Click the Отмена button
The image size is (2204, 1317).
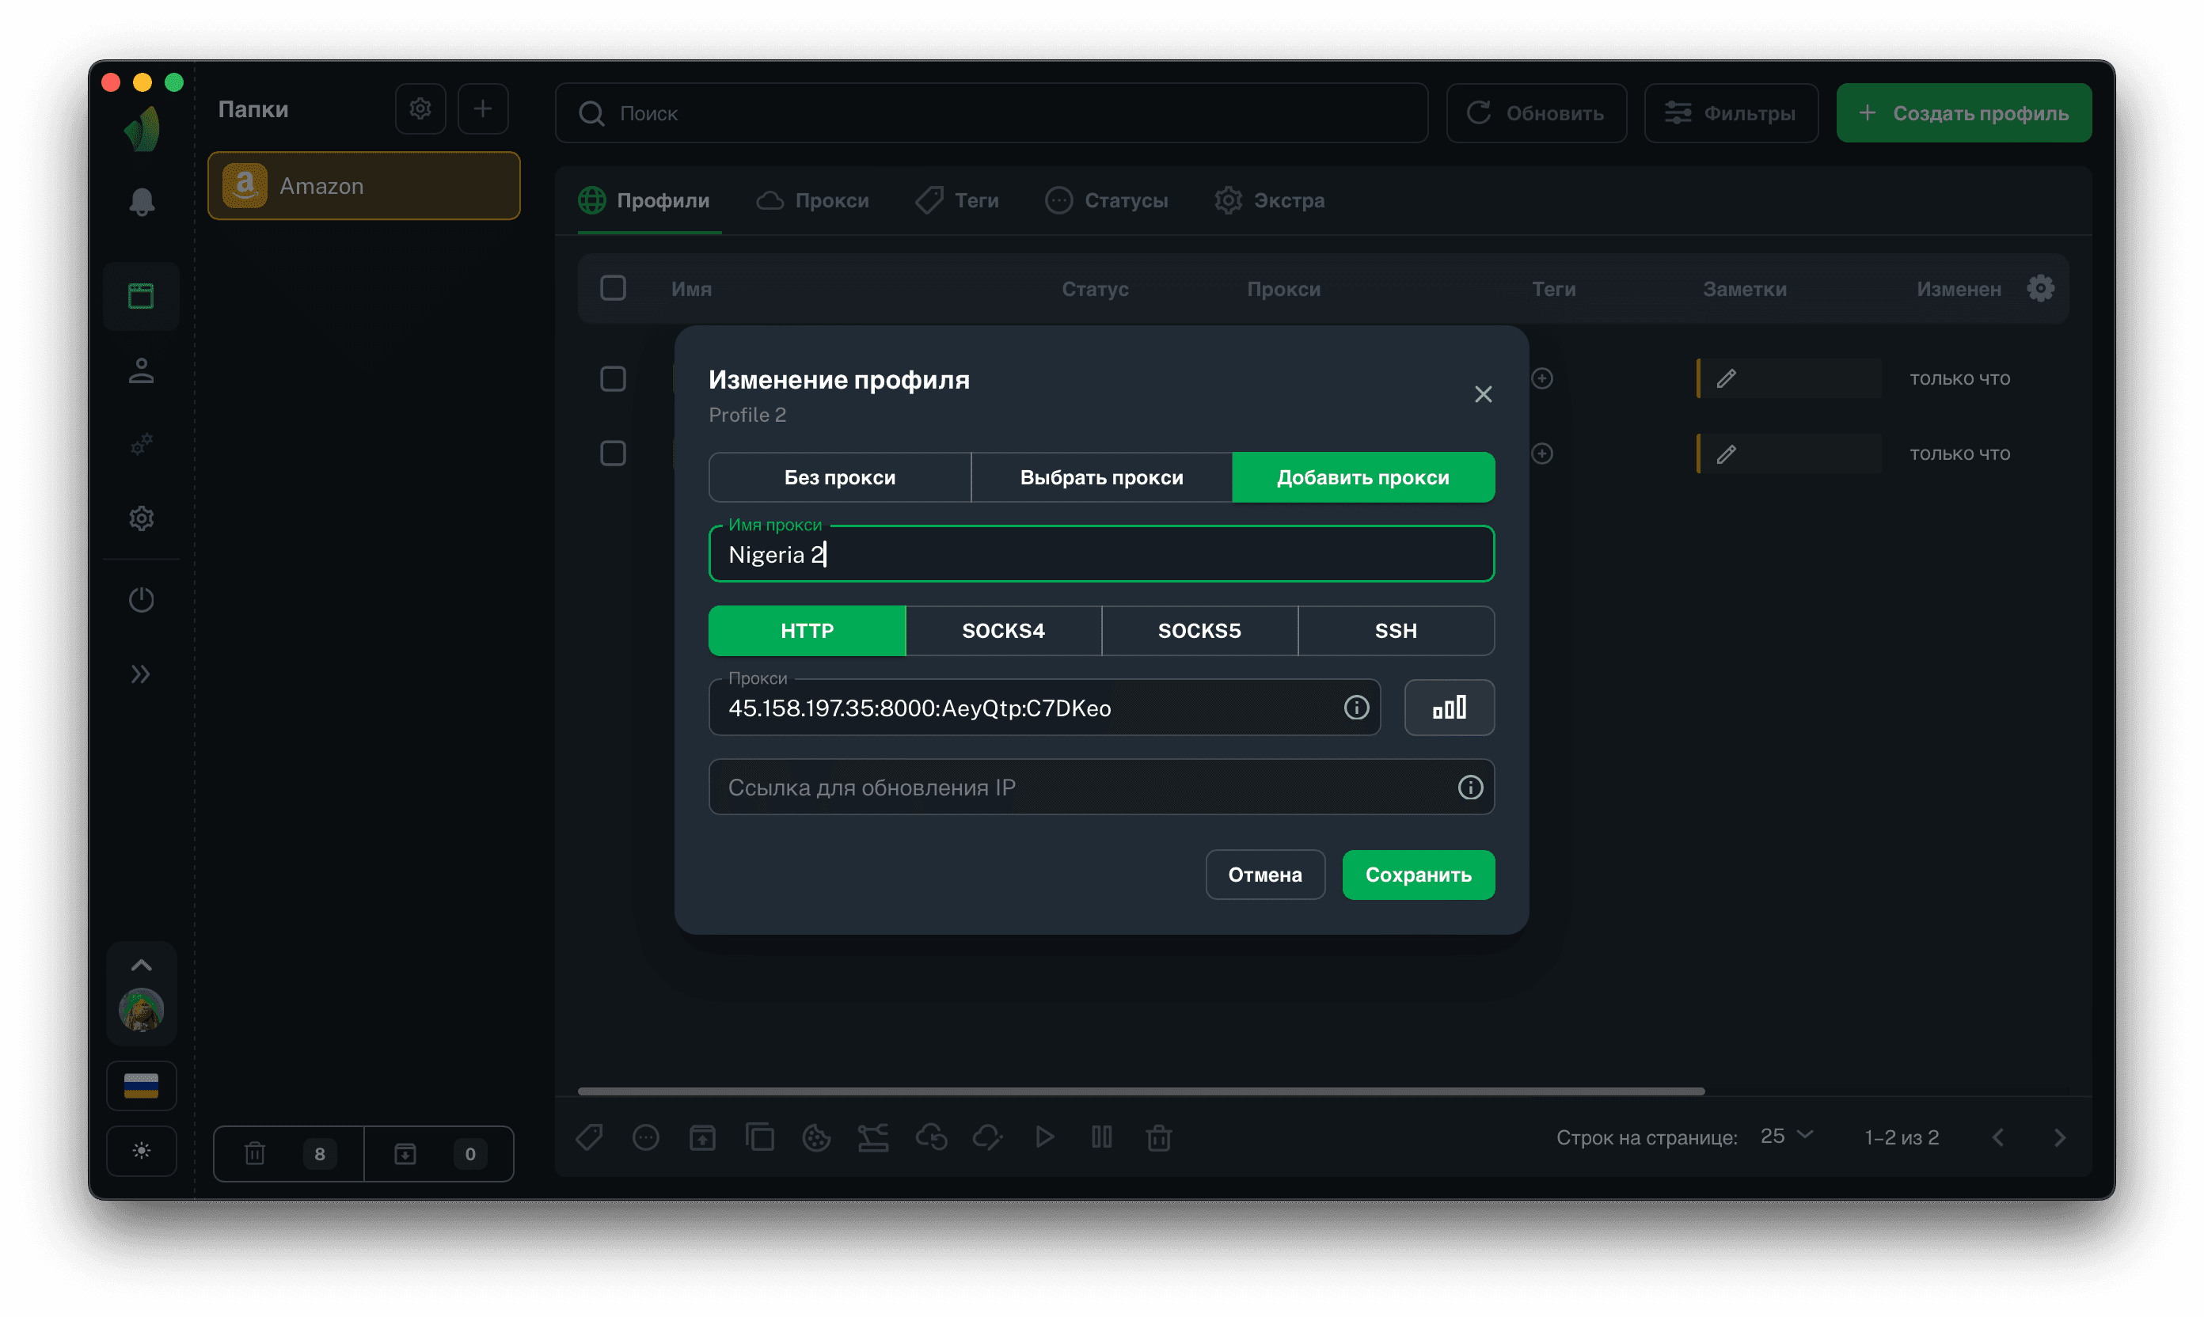(1264, 875)
